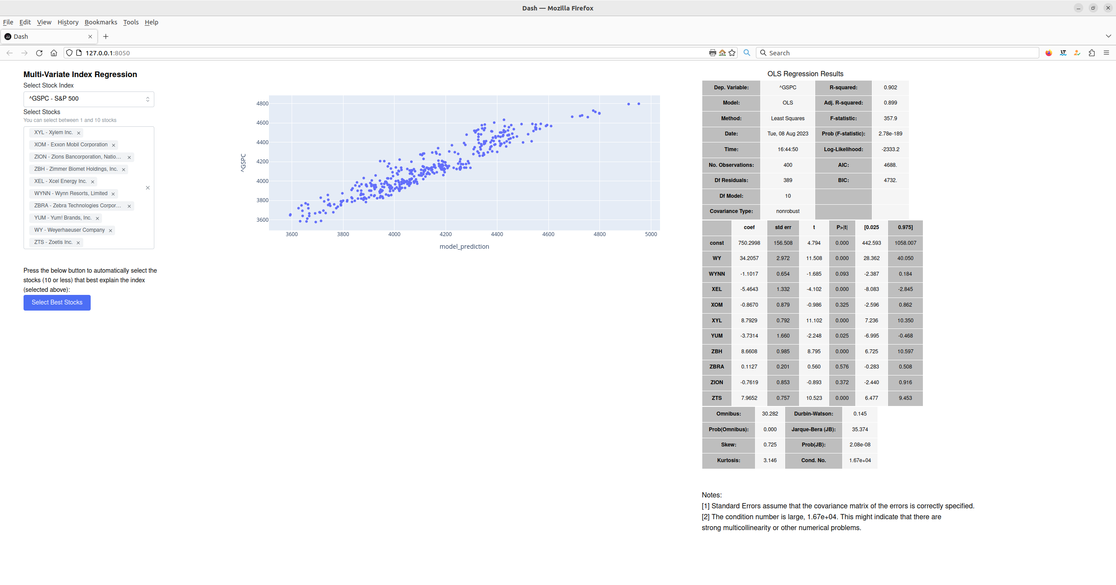The width and height of the screenshot is (1116, 585).
Task: Click the Select Best Stocks button
Action: click(x=57, y=302)
